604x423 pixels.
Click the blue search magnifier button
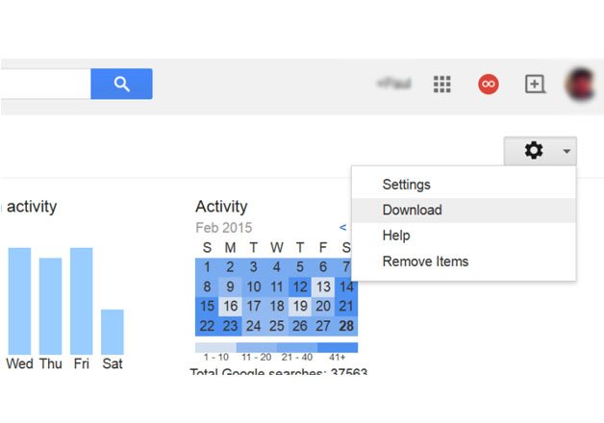(121, 84)
